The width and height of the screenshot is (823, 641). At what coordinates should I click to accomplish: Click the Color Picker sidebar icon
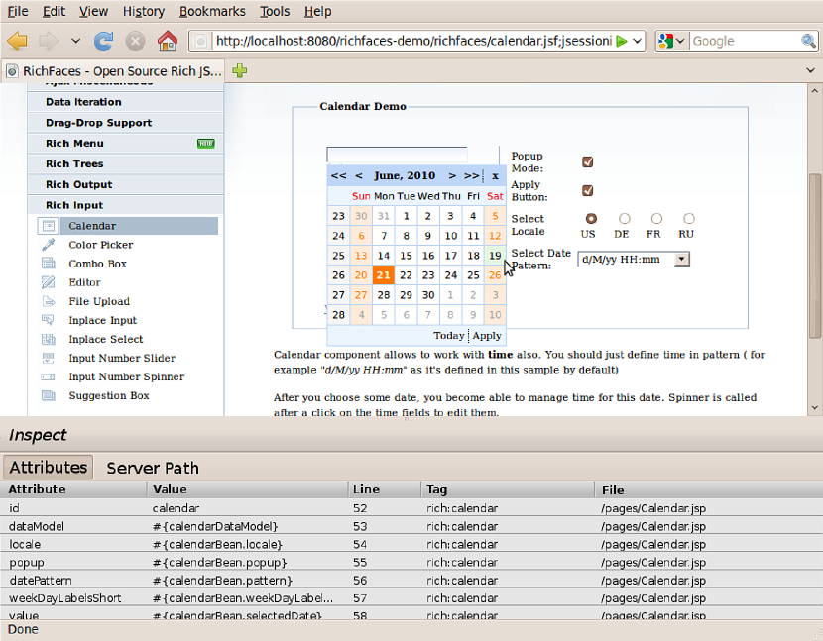[x=48, y=245]
